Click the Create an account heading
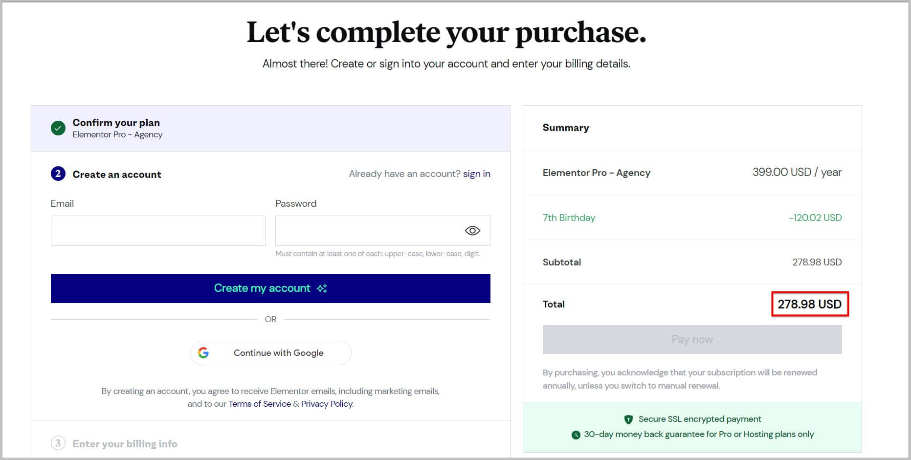Screen dimensions: 911x460 pyautogui.click(x=117, y=175)
